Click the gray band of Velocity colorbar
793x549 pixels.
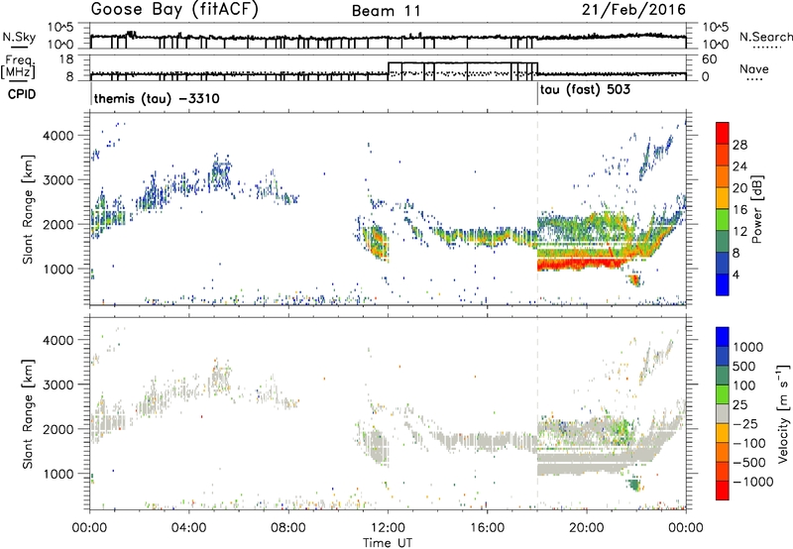[x=723, y=414]
